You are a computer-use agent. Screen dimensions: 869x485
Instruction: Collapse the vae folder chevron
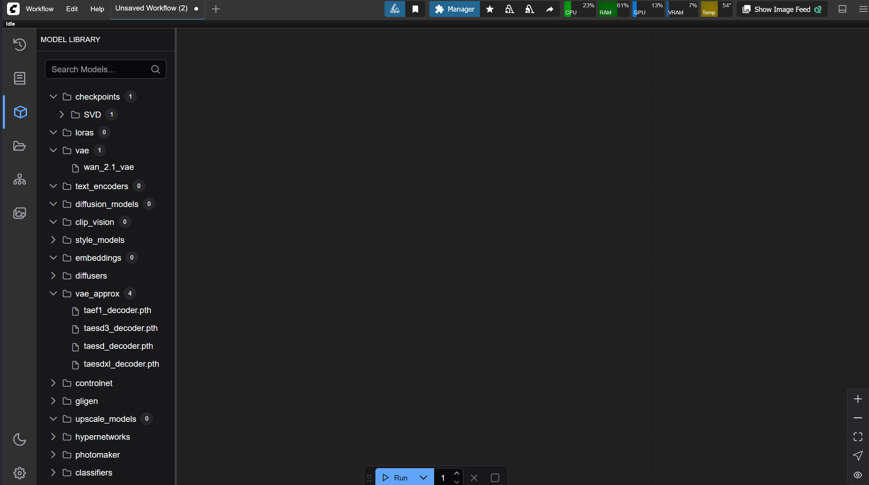53,150
